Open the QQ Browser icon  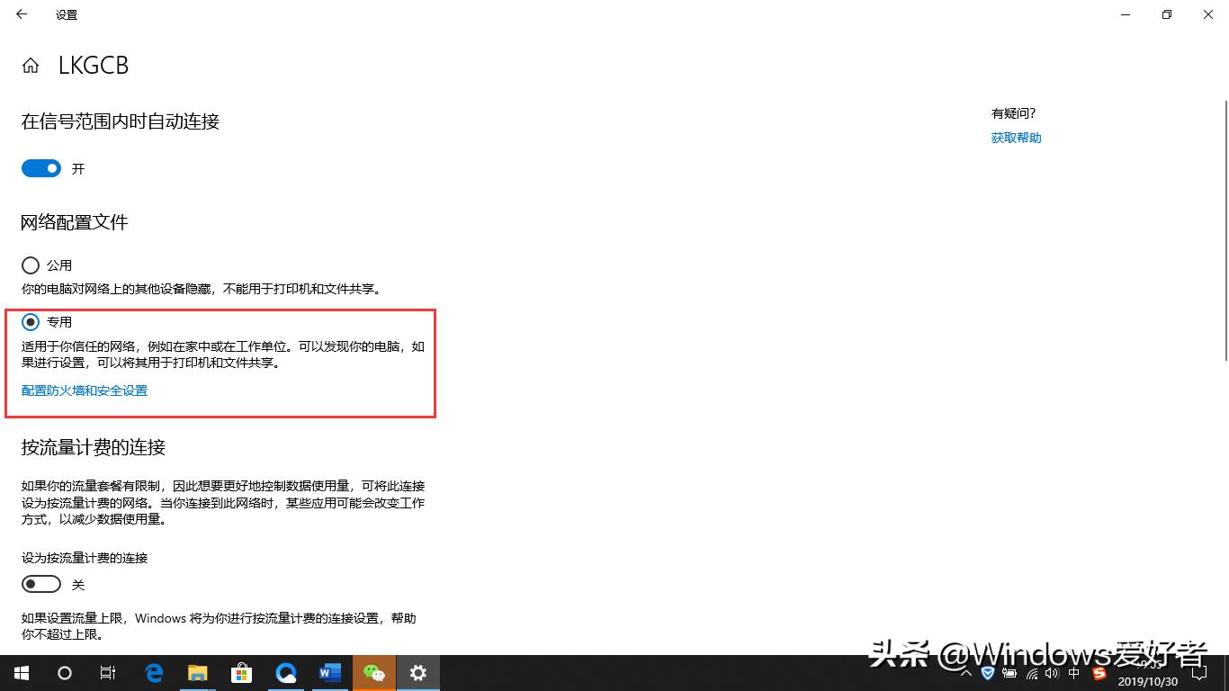(285, 672)
